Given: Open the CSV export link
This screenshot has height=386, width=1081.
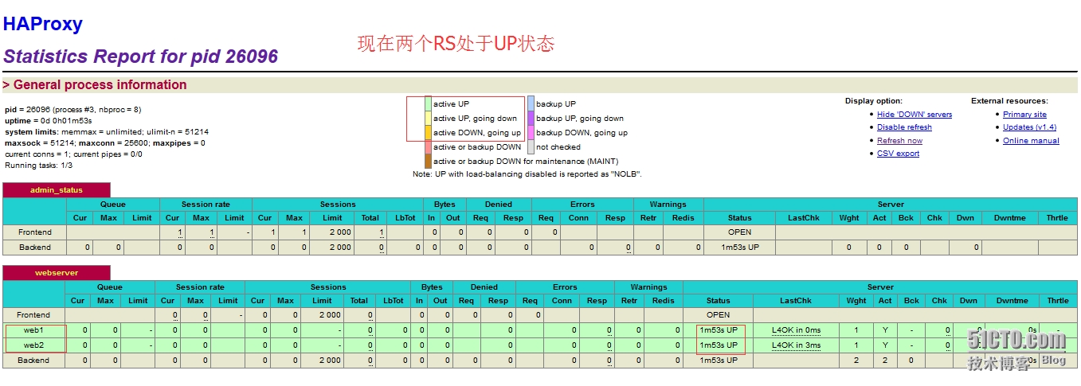Looking at the screenshot, I should (x=898, y=154).
